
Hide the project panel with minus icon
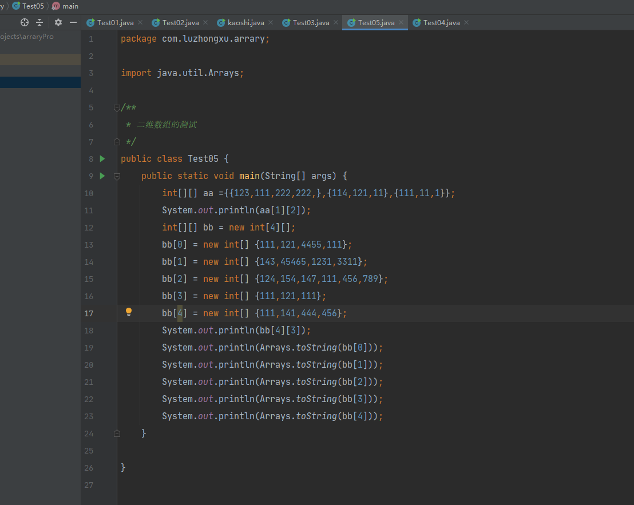coord(73,23)
